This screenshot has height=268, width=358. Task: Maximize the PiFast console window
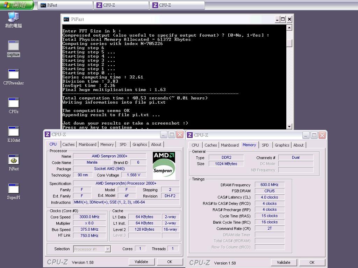pyautogui.click(x=283, y=20)
